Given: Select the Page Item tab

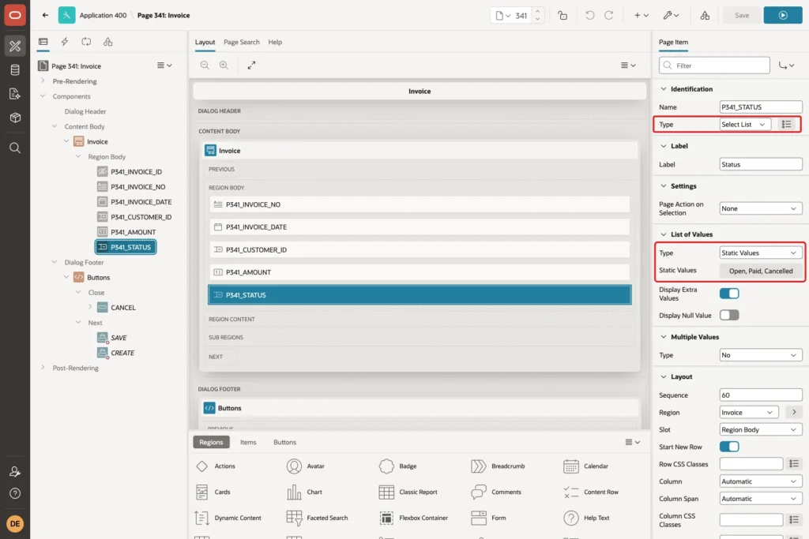Looking at the screenshot, I should point(673,43).
